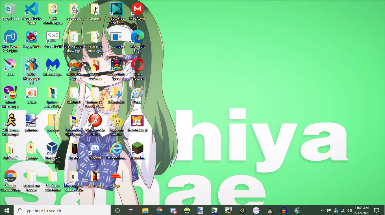This screenshot has height=215, width=385.
Task: Open the Recycle Bin desktop icon
Action: (x=10, y=12)
